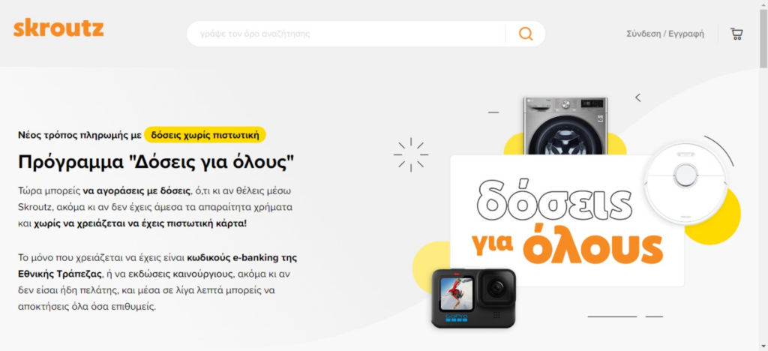Click the robot vacuum image
Viewport: 768px width, 351px height.
685,183
